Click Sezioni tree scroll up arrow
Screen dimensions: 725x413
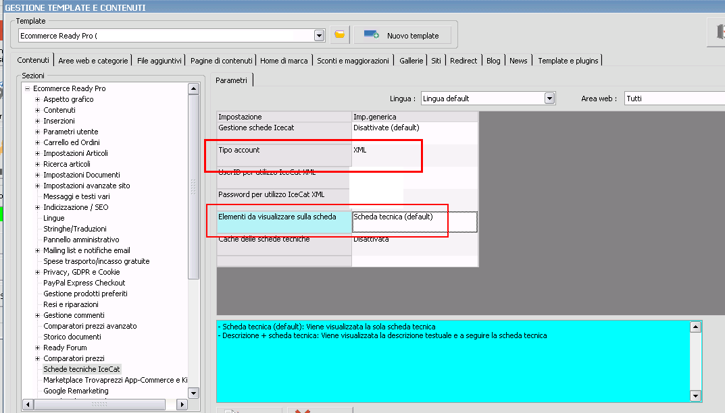click(x=194, y=88)
